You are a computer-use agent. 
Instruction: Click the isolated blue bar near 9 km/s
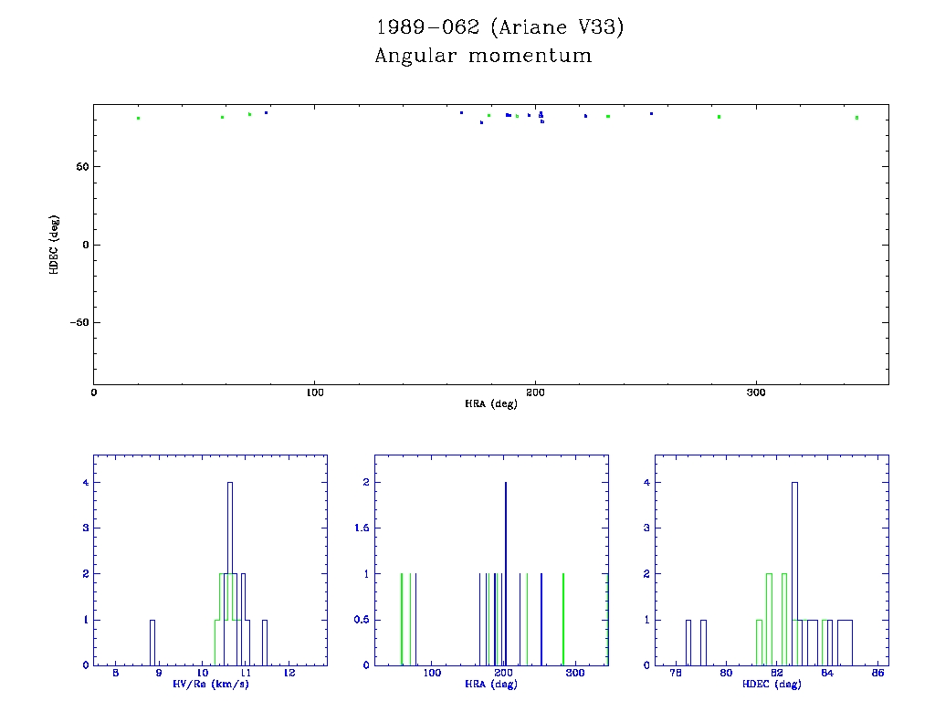pyautogui.click(x=152, y=643)
